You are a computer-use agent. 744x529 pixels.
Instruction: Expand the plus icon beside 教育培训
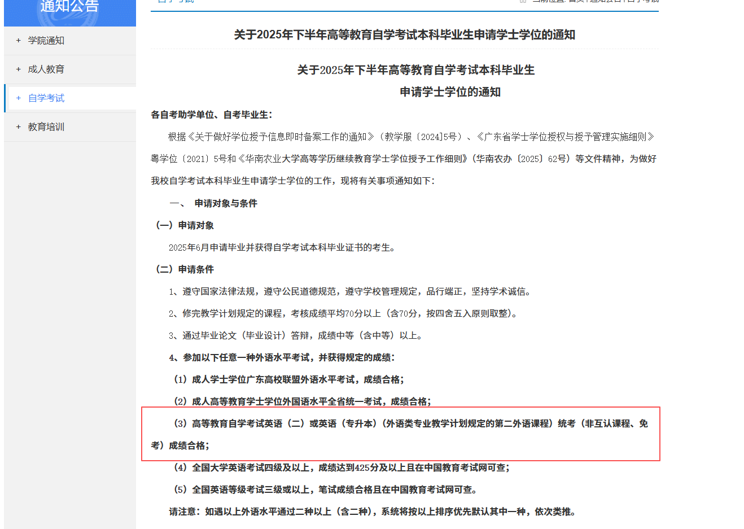[x=19, y=127]
